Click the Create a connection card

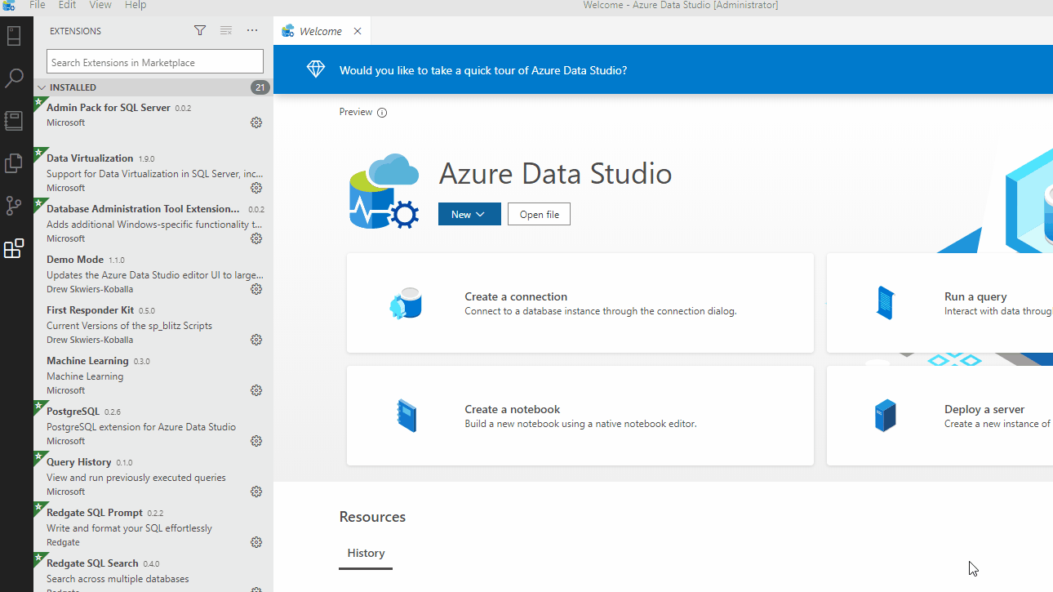(x=580, y=303)
